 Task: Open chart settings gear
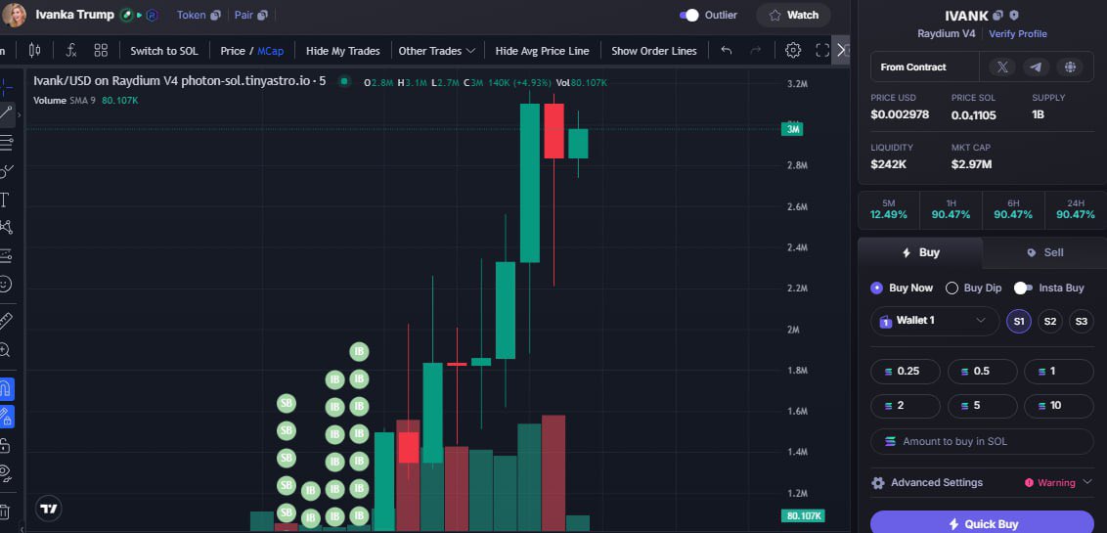[793, 50]
